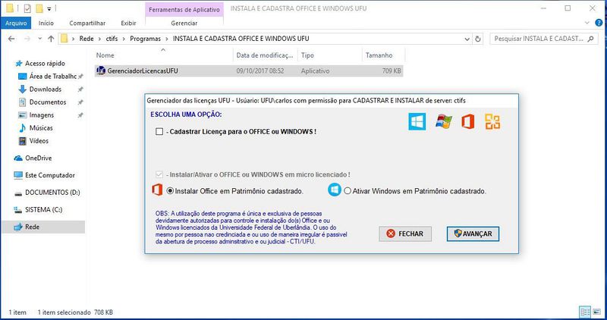Check Cadastrar Licença para o OFFICE ou WINDOWS
The width and height of the screenshot is (607, 320).
click(x=159, y=131)
